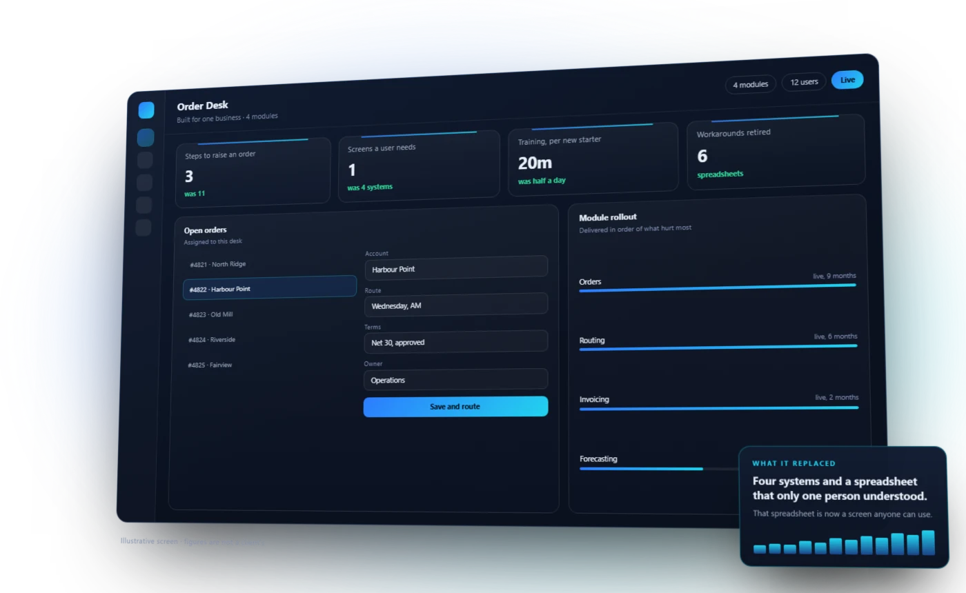This screenshot has height=593, width=966.
Task: Select the highlighted active sidebar item
Action: (x=146, y=137)
